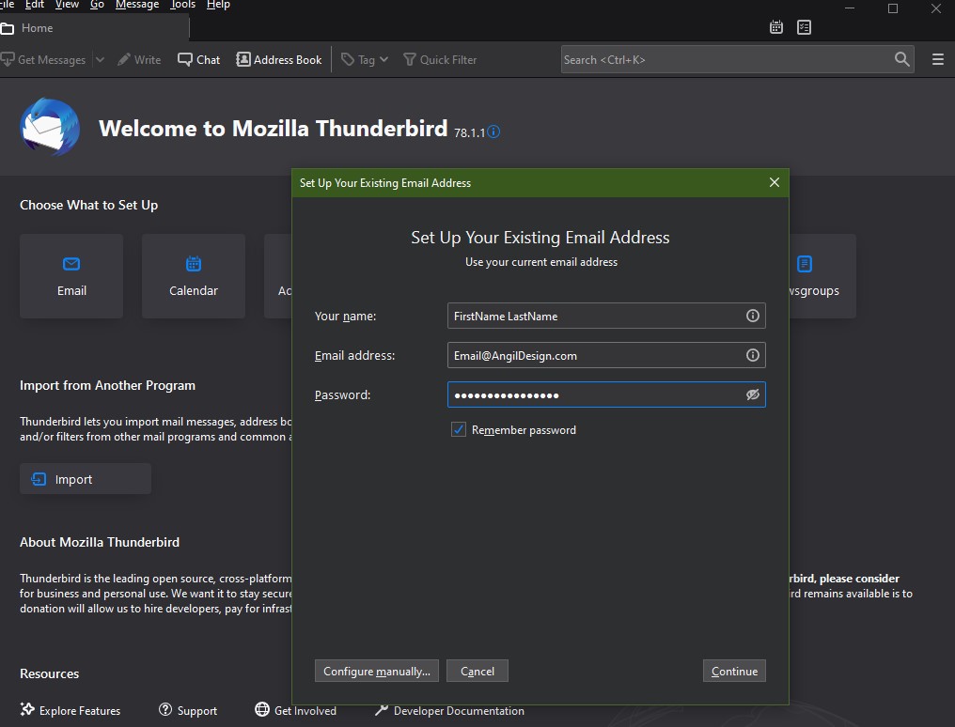Click Cancel in the setup dialog
Image resolution: width=955 pixels, height=727 pixels.
pos(477,671)
